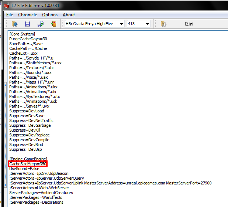The image size is (228, 207).
Task: Open the File menu
Action: 10,15
